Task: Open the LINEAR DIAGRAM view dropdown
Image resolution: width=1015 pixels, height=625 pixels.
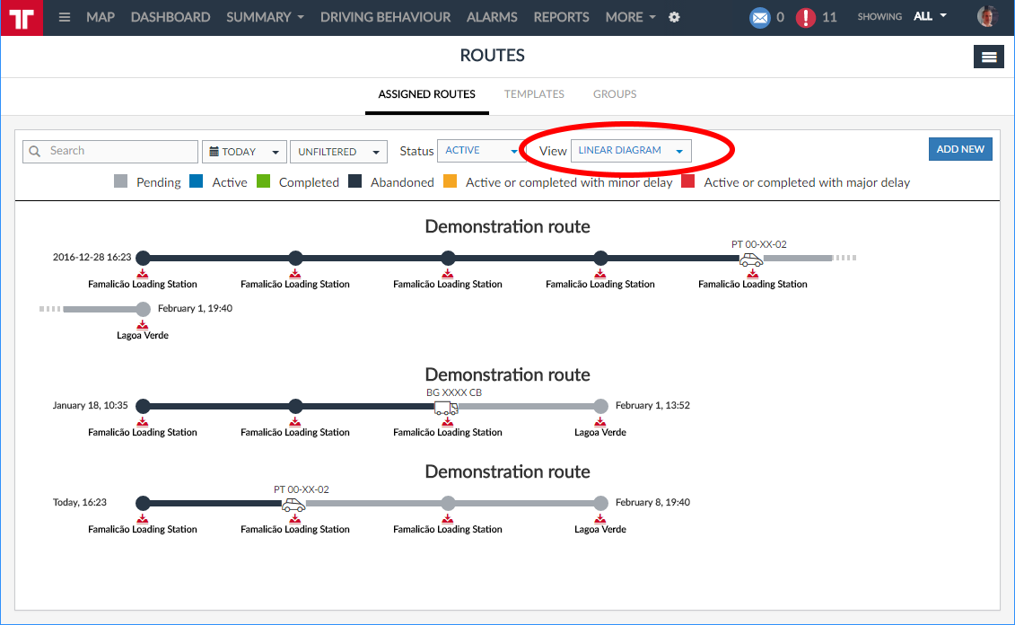Action: coord(630,151)
